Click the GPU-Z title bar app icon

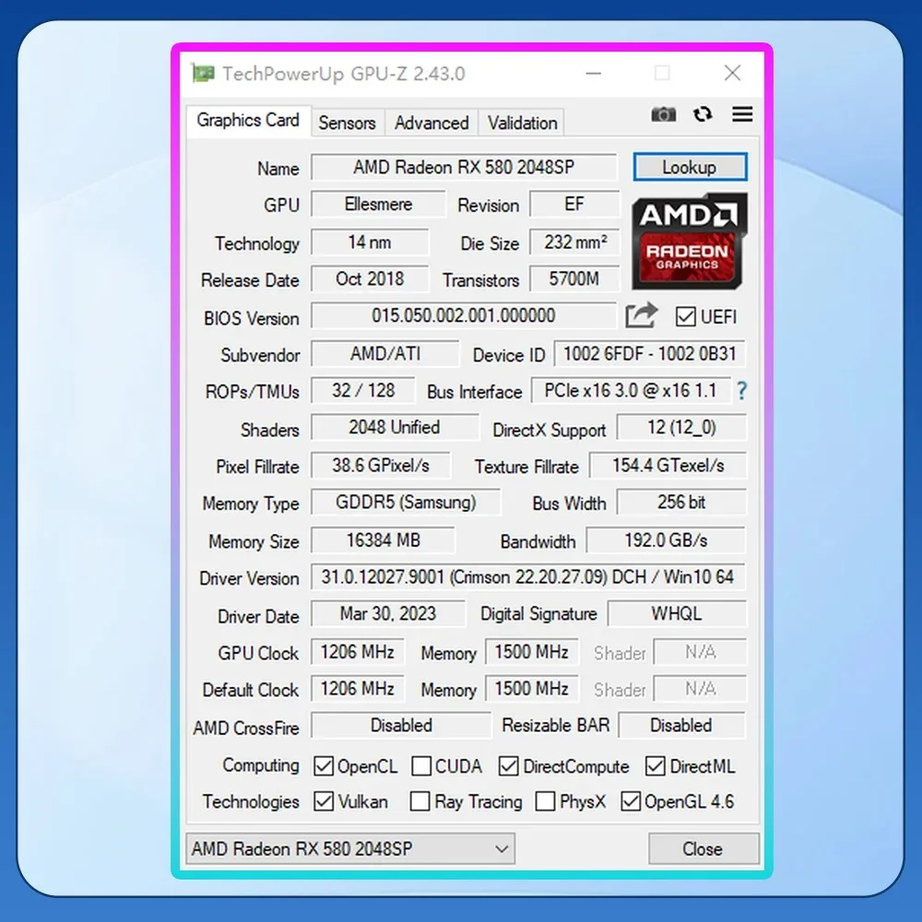click(x=203, y=74)
